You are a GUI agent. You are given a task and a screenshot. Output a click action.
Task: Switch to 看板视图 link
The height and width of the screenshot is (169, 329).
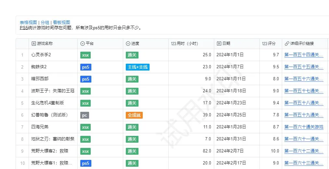61,22
